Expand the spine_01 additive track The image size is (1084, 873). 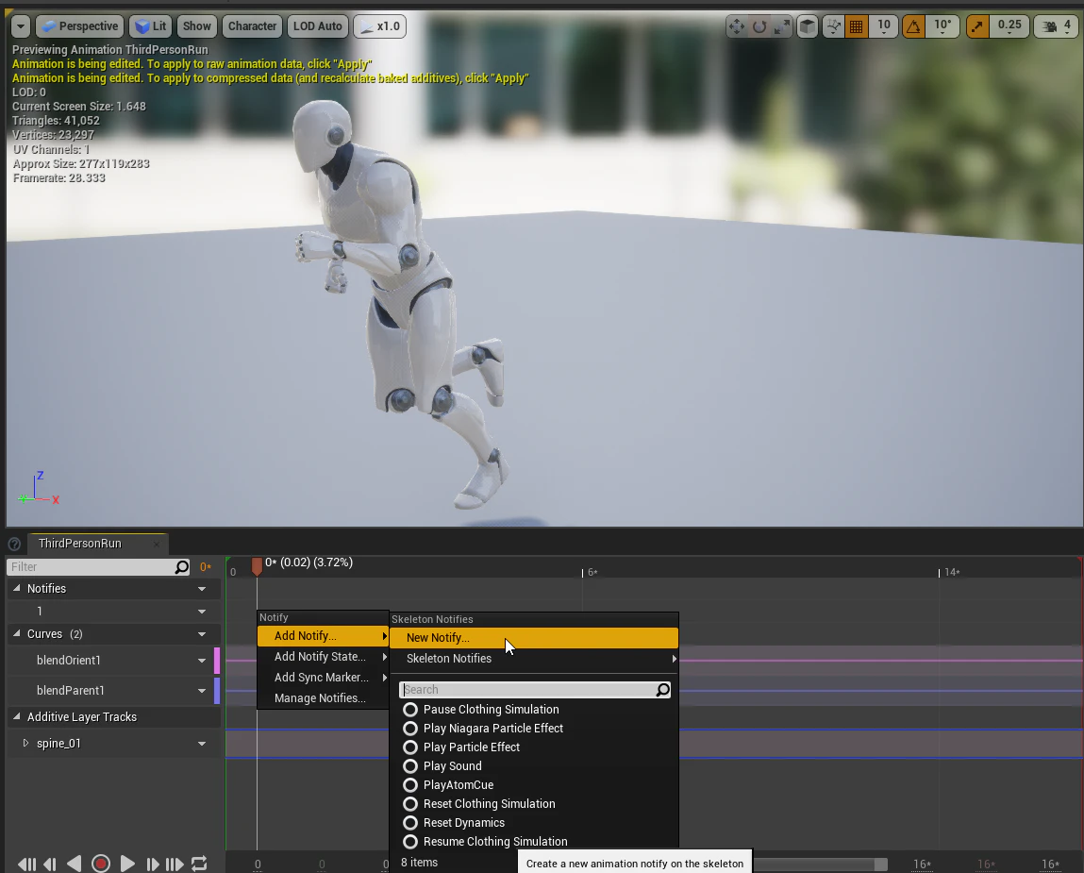click(25, 743)
